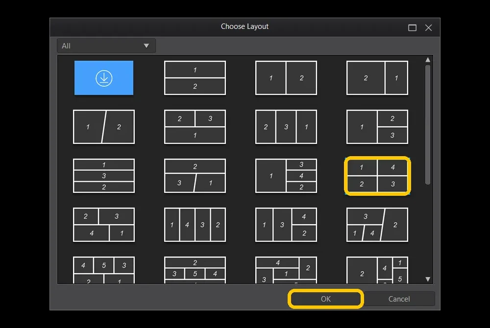Pick the layout with wide 2 and narrow 1
Screen dimensions: 490x328
click(x=377, y=78)
